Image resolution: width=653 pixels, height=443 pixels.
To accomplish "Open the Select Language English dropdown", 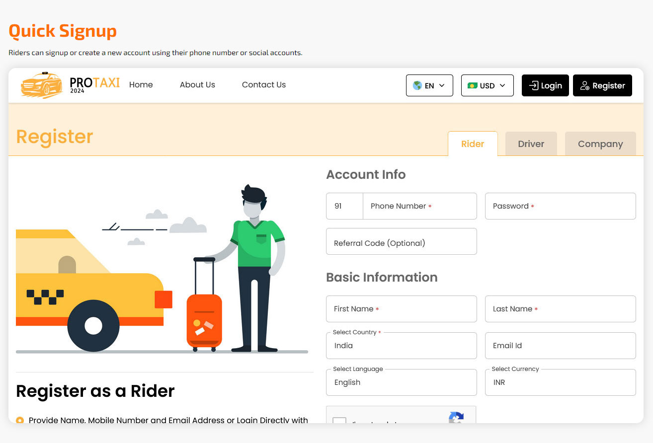I will [x=402, y=382].
